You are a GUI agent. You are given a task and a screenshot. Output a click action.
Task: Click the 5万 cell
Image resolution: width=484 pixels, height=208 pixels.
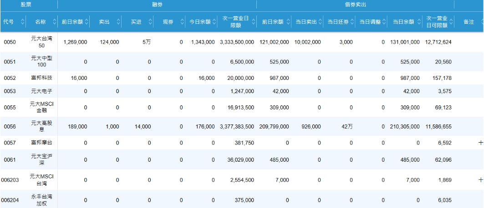click(147, 42)
